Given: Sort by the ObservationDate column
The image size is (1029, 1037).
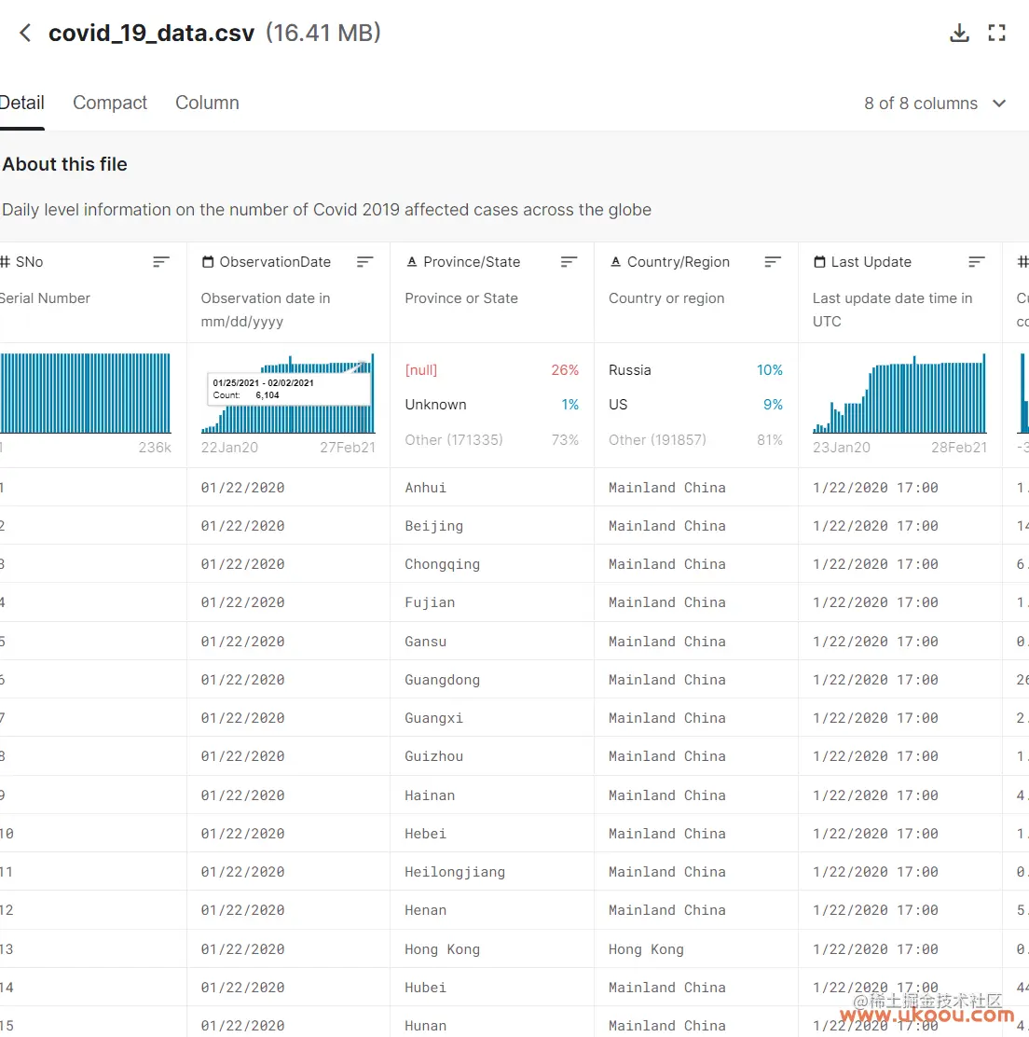Looking at the screenshot, I should click(364, 262).
